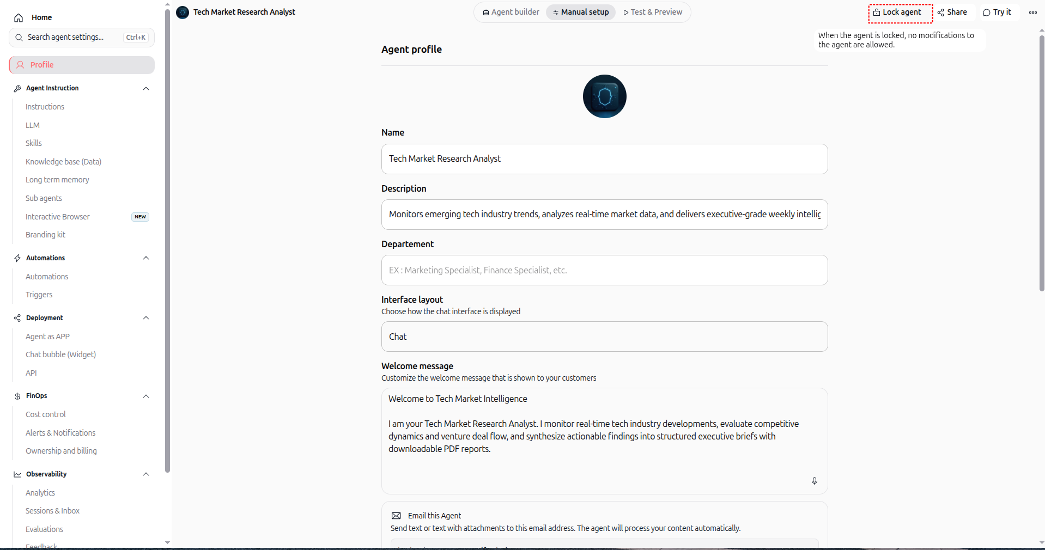Click the Name input field
The width and height of the screenshot is (1045, 550).
(605, 159)
